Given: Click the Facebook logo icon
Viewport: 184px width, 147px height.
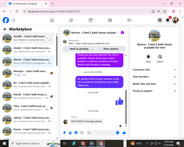Looking at the screenshot, I should [x=6, y=20].
